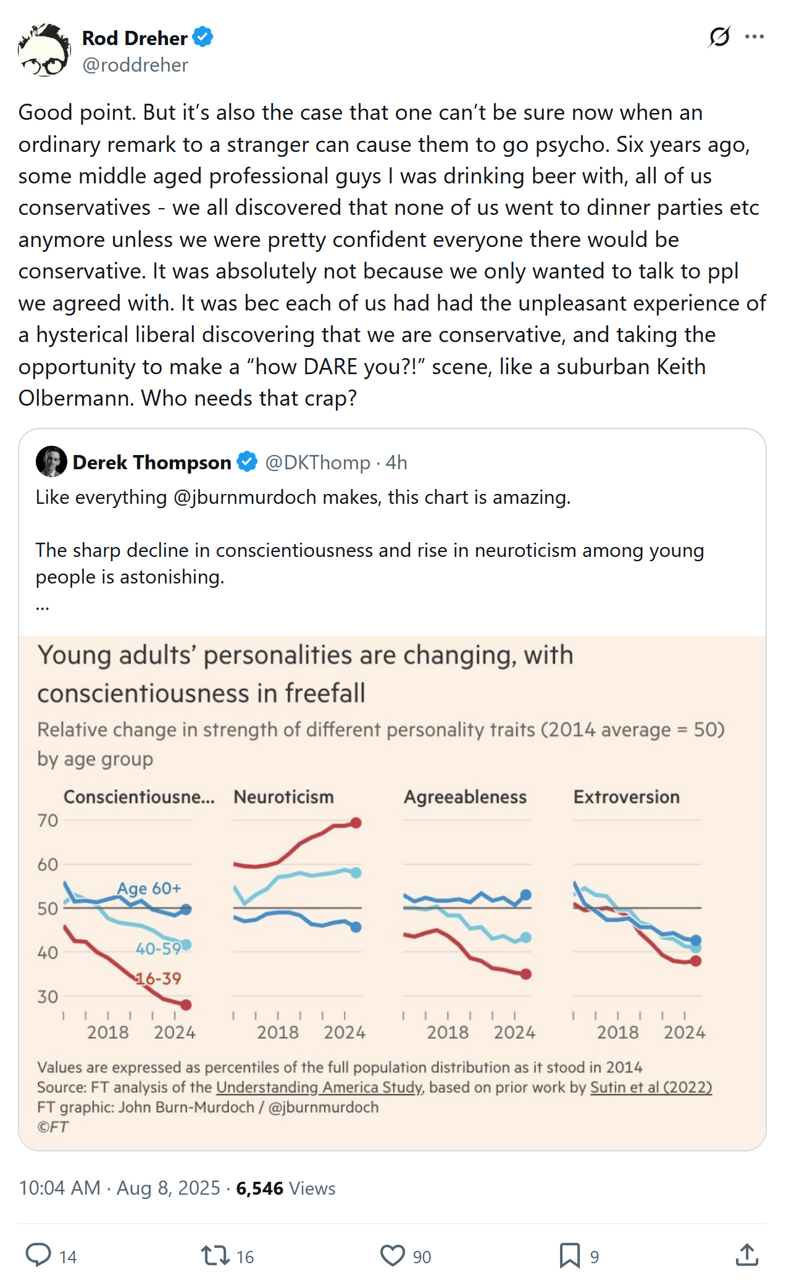
Task: Click Derek Thompson's small avatar
Action: [x=51, y=462]
